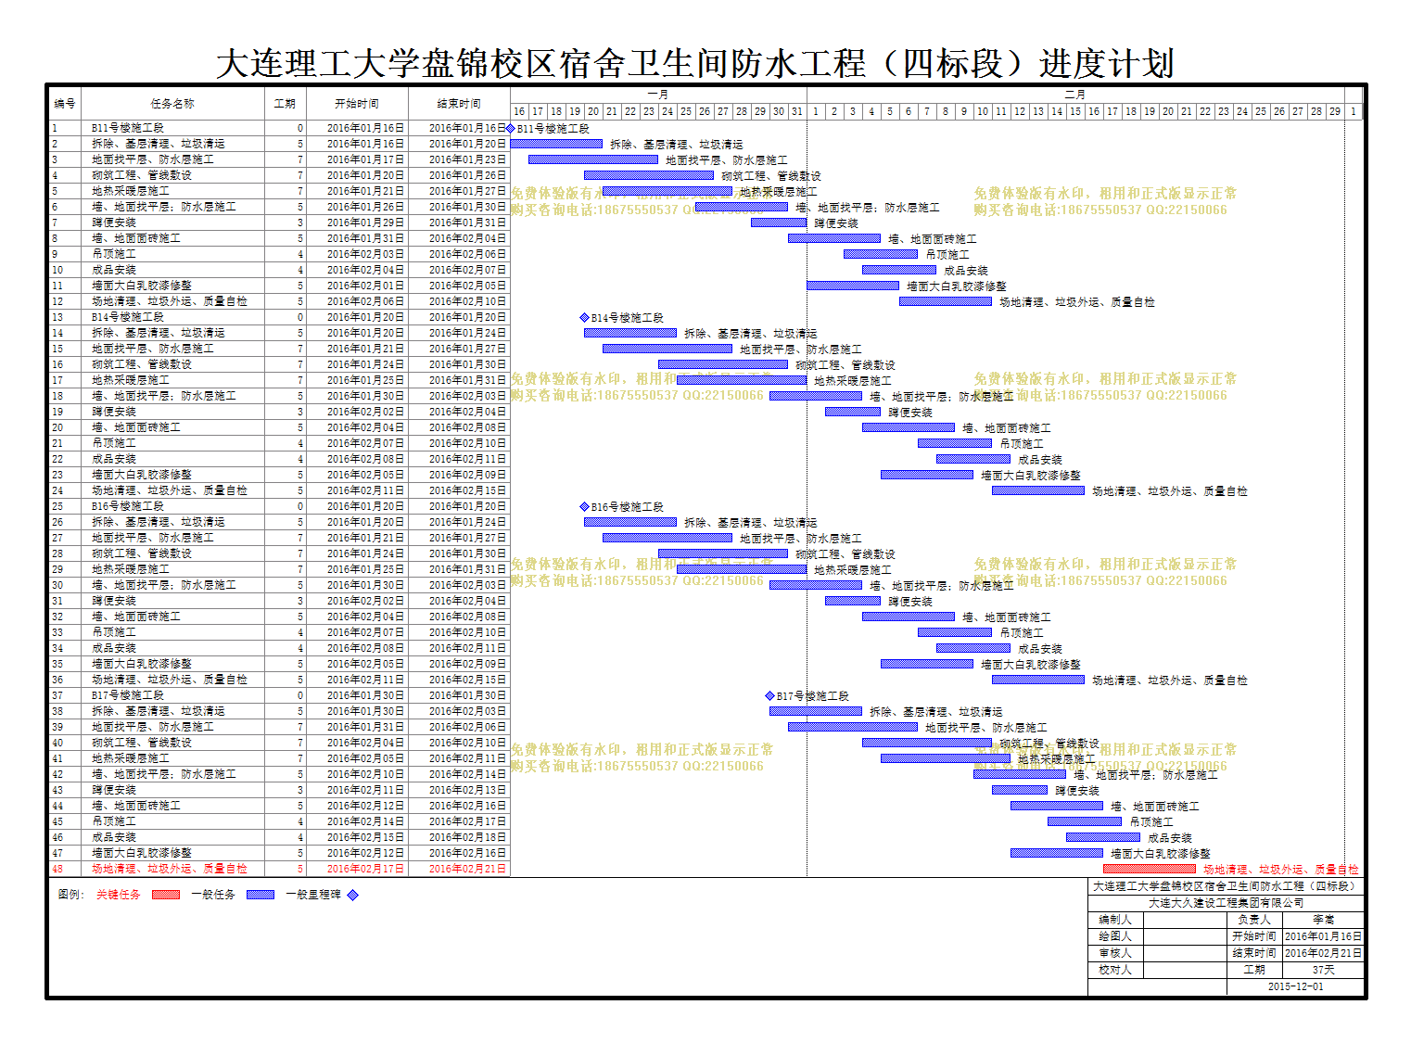
Task: Click day 16 under 一月 header
Action: 519,111
